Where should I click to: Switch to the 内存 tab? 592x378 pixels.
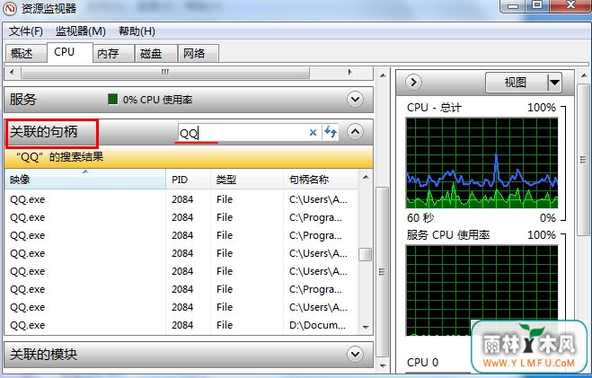click(113, 54)
